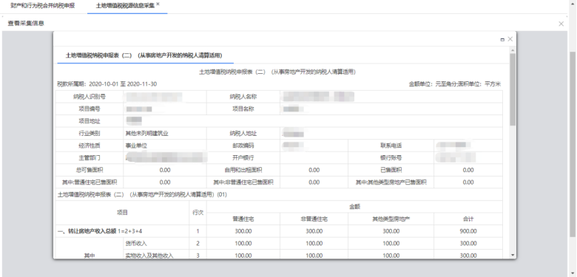The height and width of the screenshot is (277, 577).
Task: Close the inner declaration form dialog
Action: pos(510,39)
